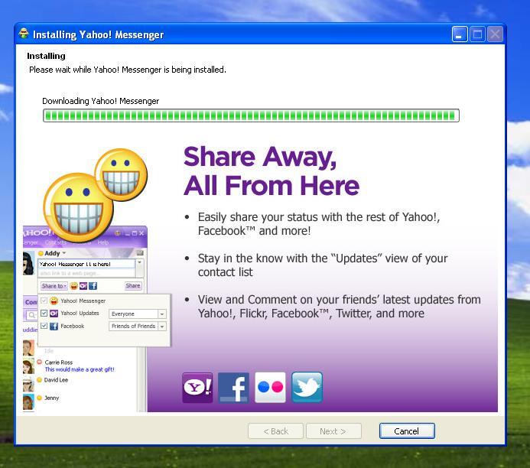
Task: Click the bold 'Installing' heading
Action: click(46, 56)
